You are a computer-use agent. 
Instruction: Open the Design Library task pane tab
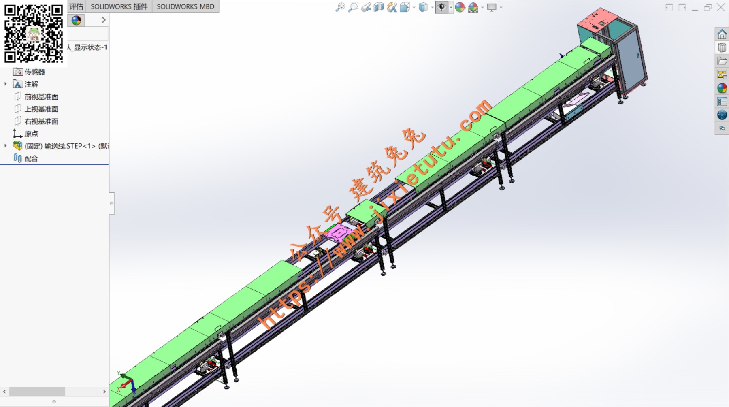click(x=722, y=47)
